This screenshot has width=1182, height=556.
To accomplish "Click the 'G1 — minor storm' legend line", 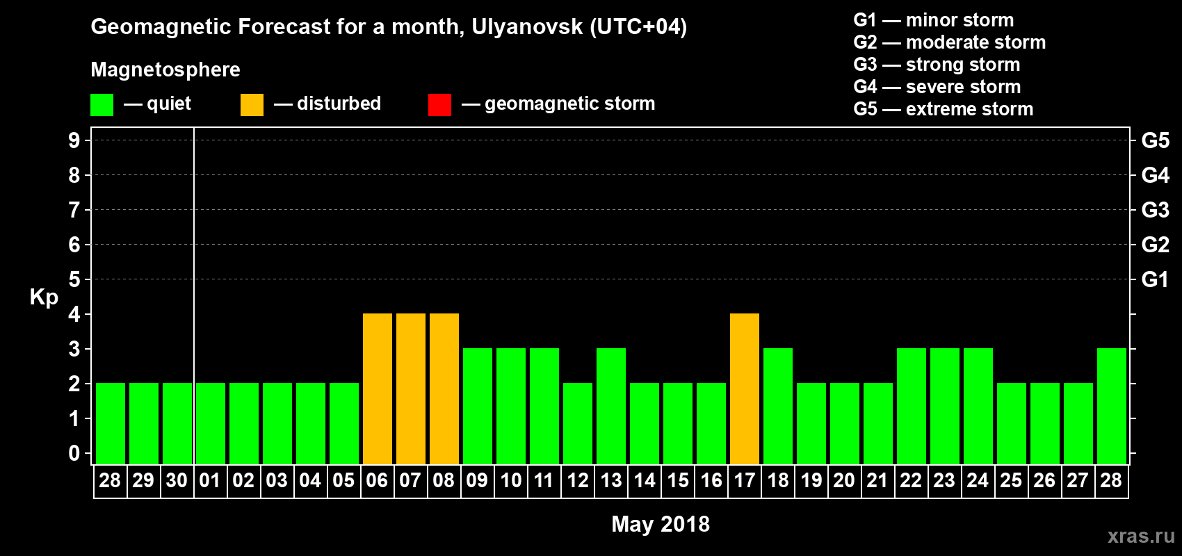I will point(933,20).
